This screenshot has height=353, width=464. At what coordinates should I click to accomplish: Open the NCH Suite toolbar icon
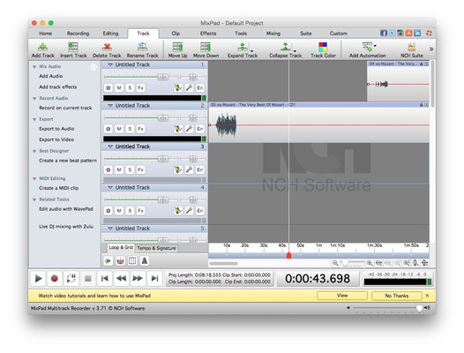pyautogui.click(x=412, y=49)
